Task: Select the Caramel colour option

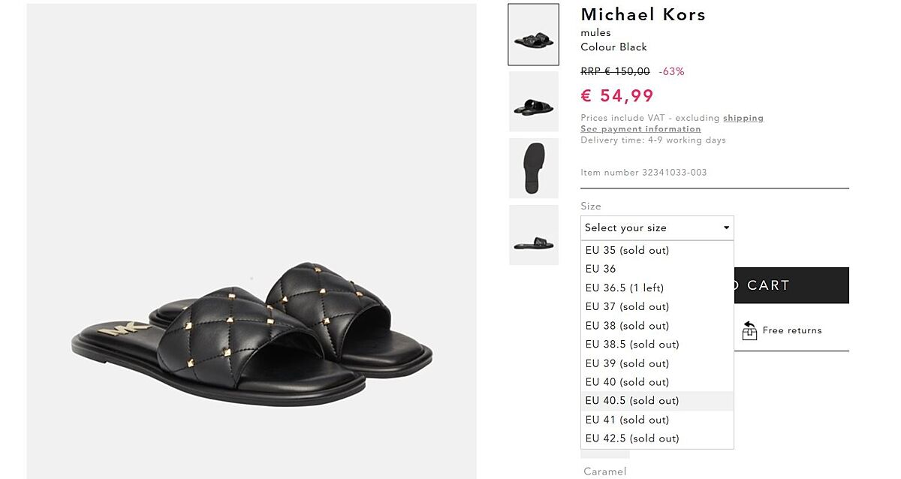Action: [x=604, y=471]
